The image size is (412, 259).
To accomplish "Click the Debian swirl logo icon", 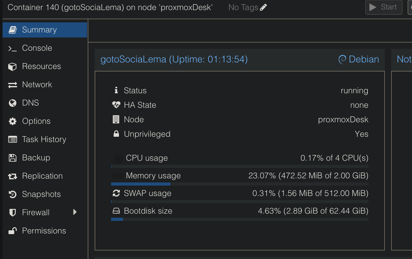I will tap(342, 59).
